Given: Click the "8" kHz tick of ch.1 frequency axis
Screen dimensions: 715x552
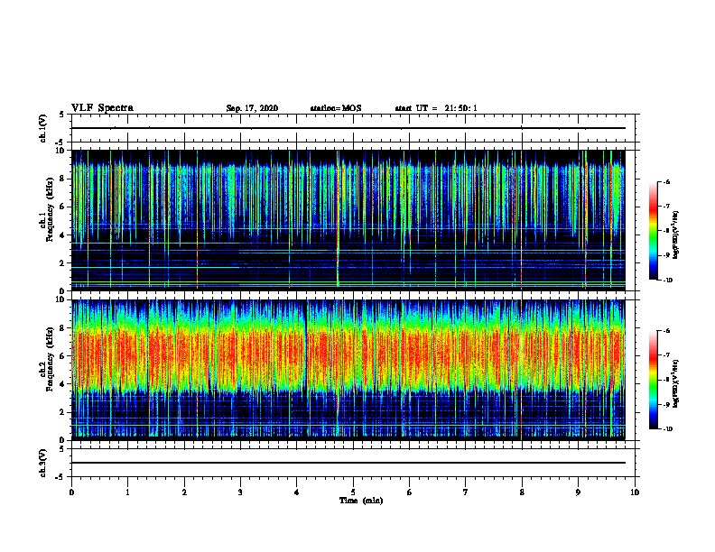Looking at the screenshot, I should pos(63,179).
